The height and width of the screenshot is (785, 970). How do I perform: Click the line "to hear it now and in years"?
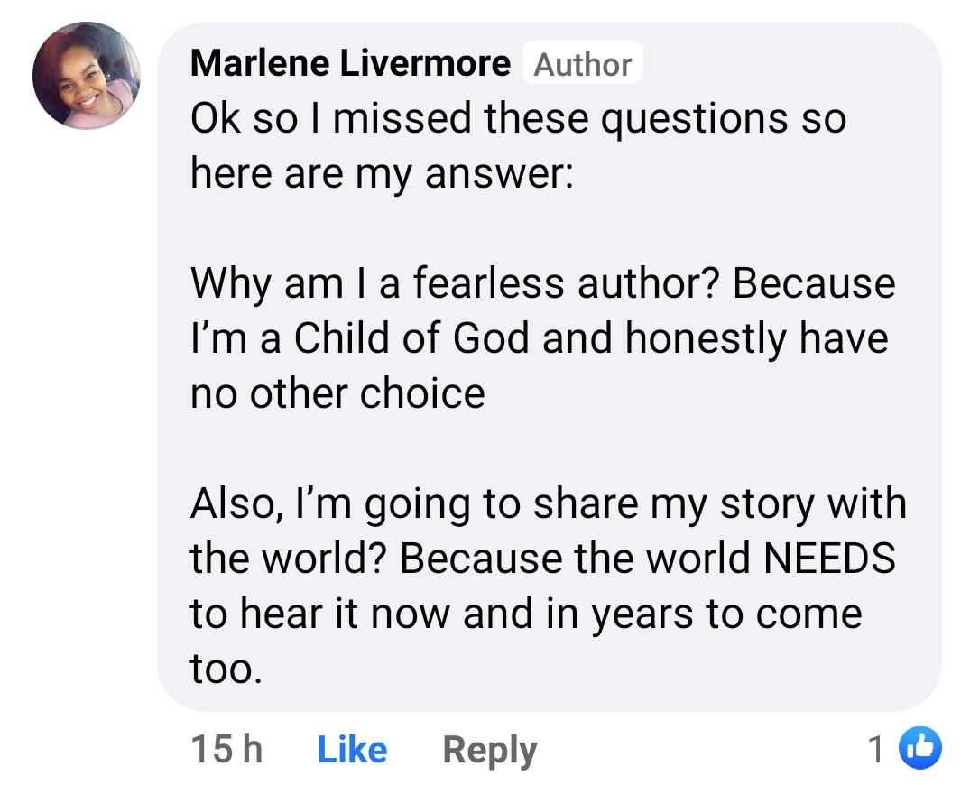(x=442, y=614)
